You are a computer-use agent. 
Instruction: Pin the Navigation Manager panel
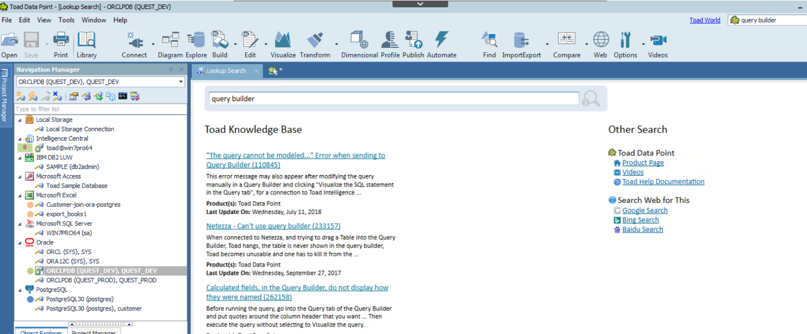point(171,70)
